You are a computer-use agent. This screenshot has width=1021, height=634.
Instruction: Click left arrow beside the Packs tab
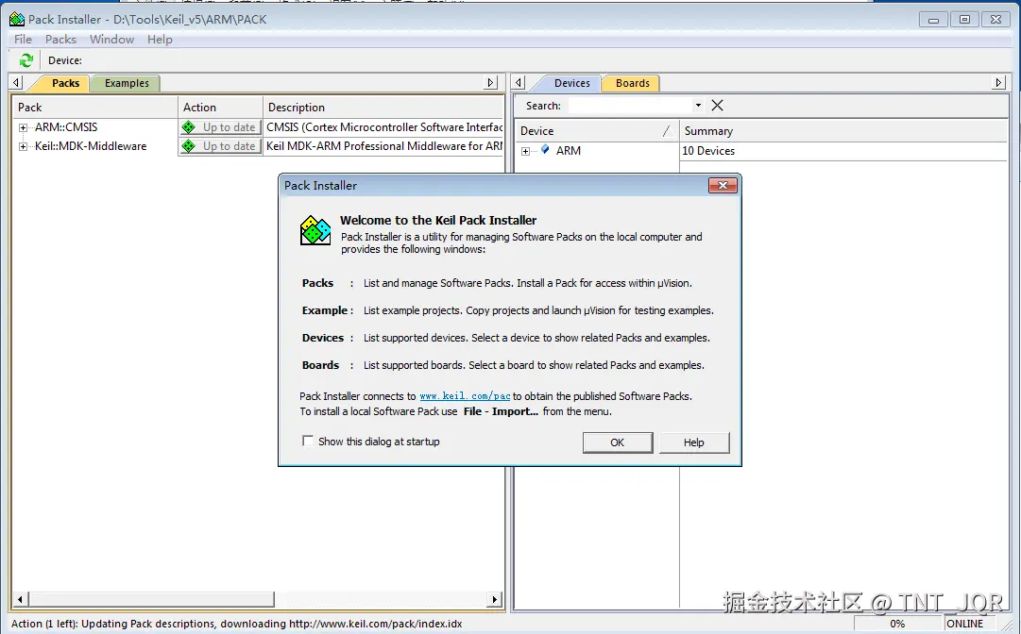17,83
